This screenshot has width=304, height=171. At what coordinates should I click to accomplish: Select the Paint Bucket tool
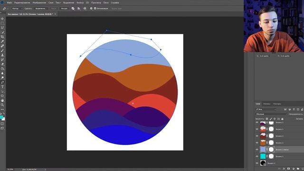click(x=2, y=68)
